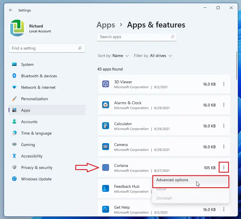Screen dimensions: 241x219
Task: Focus the Find a setting search box
Action: 47,48
